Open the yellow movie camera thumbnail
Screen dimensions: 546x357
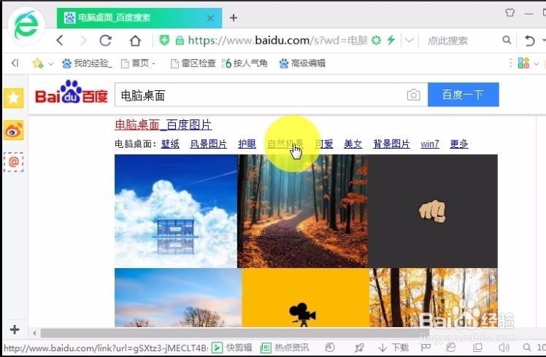coord(305,297)
